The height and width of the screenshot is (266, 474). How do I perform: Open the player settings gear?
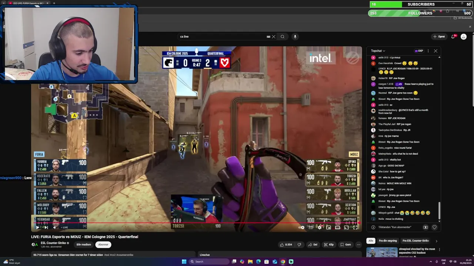coord(320,227)
